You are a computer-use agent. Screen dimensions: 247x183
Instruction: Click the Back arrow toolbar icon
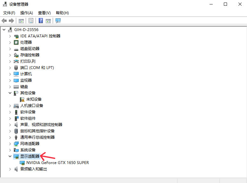pos(4,21)
